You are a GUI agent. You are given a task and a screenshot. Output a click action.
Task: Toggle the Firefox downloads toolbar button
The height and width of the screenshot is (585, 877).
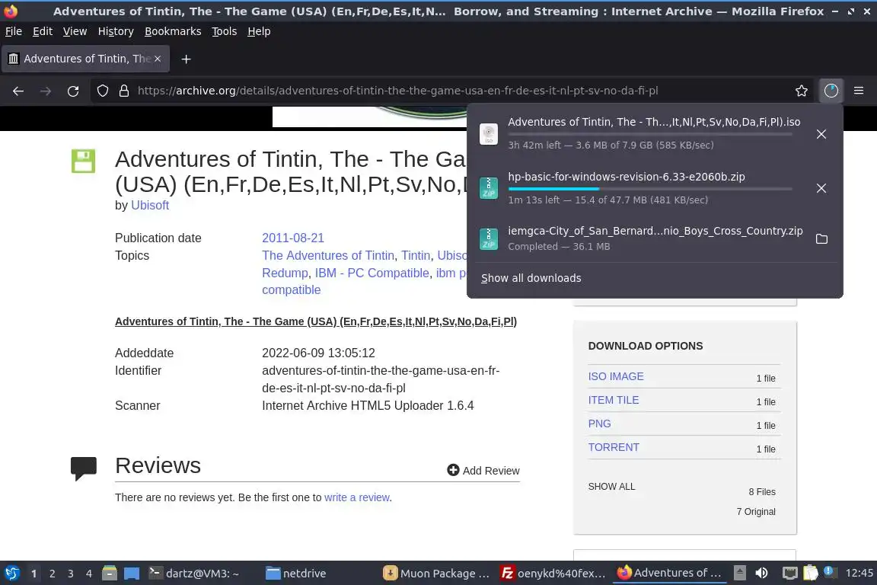(831, 91)
